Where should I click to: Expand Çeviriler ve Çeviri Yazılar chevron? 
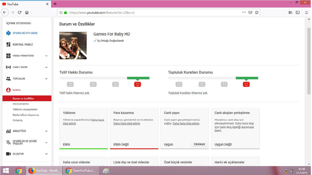[46, 142]
